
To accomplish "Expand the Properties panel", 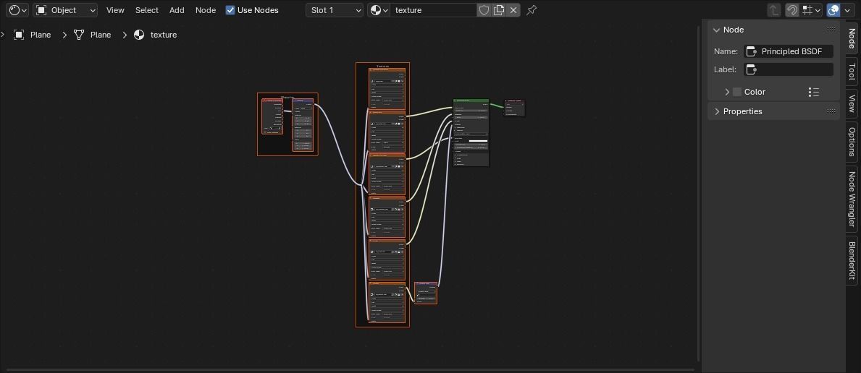I will [x=716, y=111].
